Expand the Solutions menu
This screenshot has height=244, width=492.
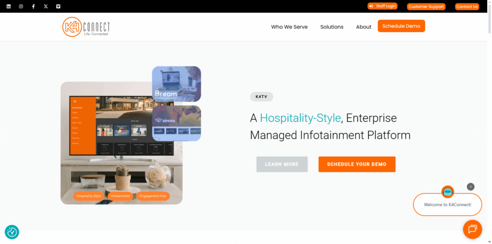(332, 27)
